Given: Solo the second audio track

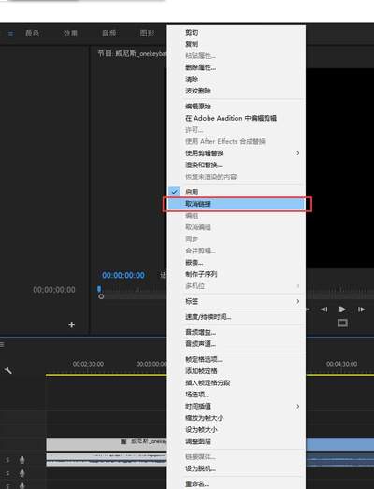Looking at the screenshot, I should pos(7,473).
